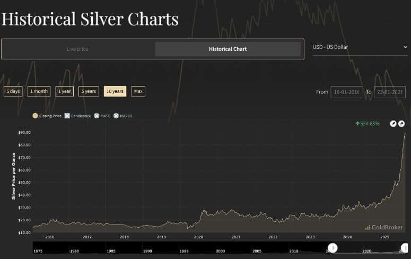Image resolution: width=411 pixels, height=259 pixels.
Task: Select the 5 days range button
Action: pos(13,91)
